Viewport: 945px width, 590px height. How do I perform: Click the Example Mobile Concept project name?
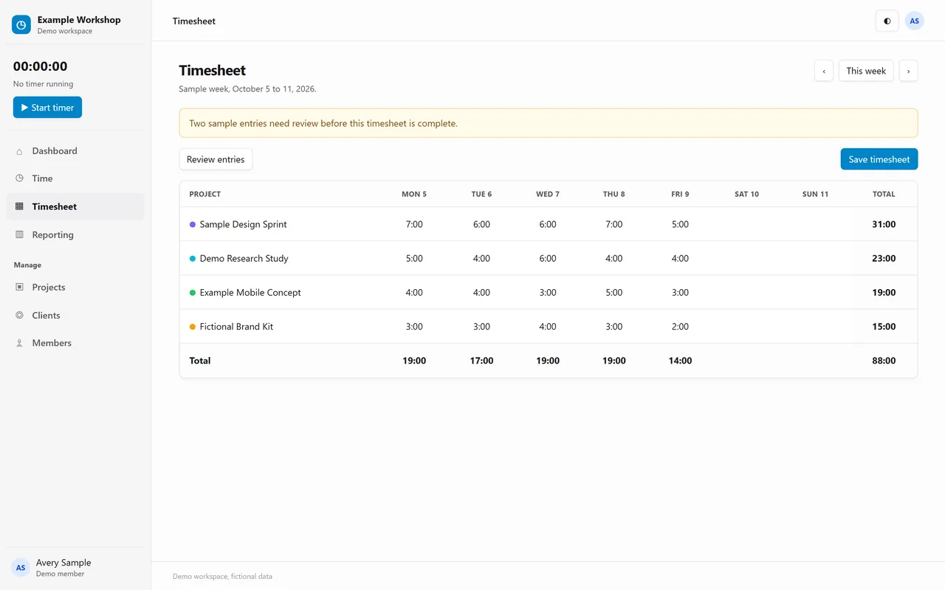click(x=250, y=293)
